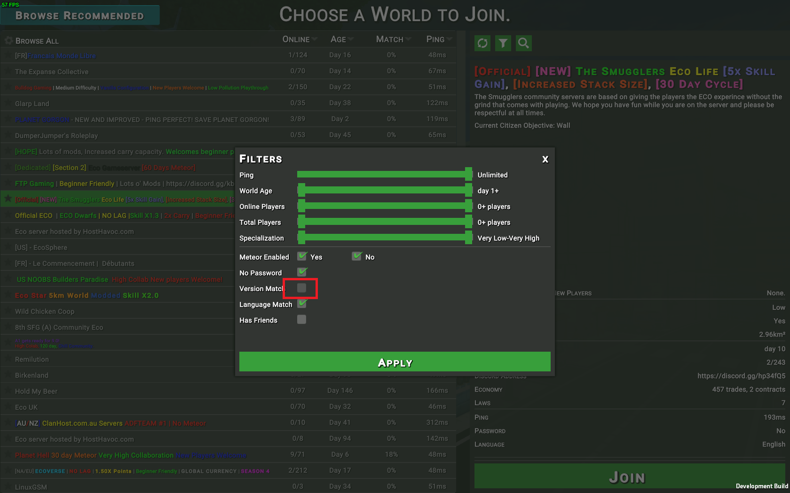Select the Planet Gorgon server row

coord(229,119)
